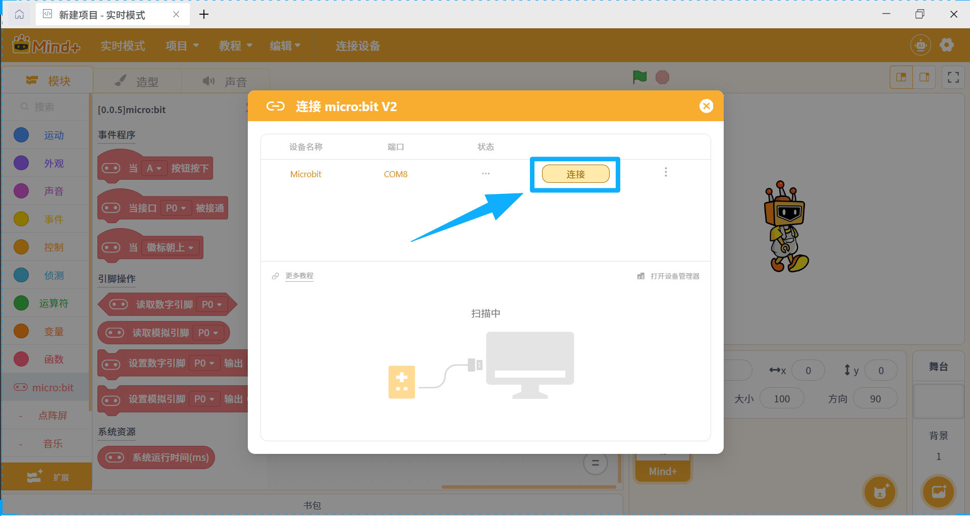The image size is (970, 516).
Task: Click the sprite x position field
Action: coord(808,371)
